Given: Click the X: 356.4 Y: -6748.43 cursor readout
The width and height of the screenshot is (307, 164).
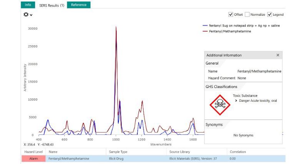Looking at the screenshot, I should point(39,144).
